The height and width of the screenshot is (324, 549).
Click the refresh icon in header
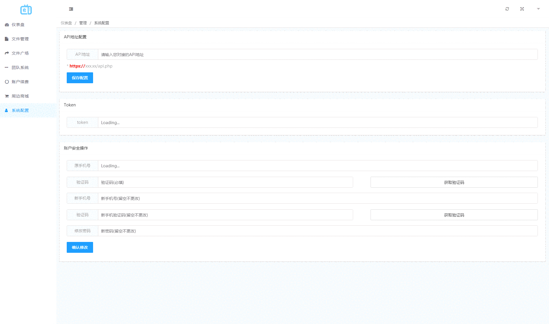tap(507, 9)
